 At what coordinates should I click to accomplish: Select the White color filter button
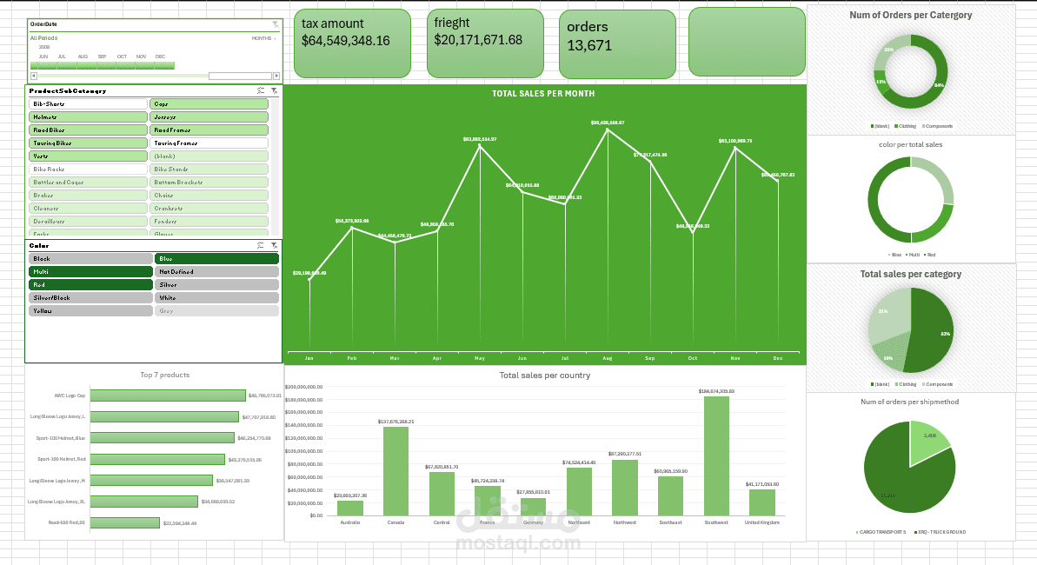pos(216,297)
